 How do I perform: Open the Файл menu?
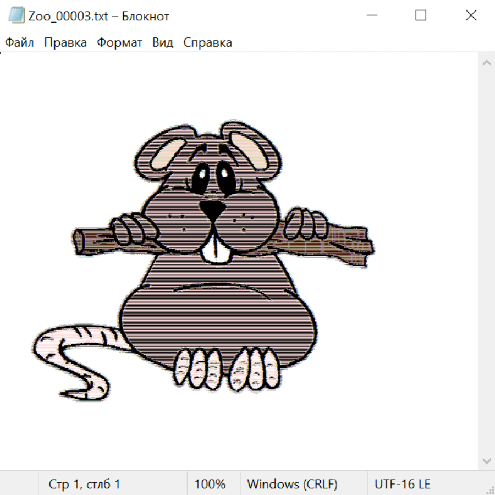coord(19,43)
